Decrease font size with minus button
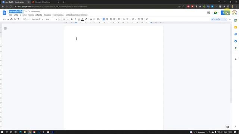This screenshot has height=134, width=239. [60, 19]
